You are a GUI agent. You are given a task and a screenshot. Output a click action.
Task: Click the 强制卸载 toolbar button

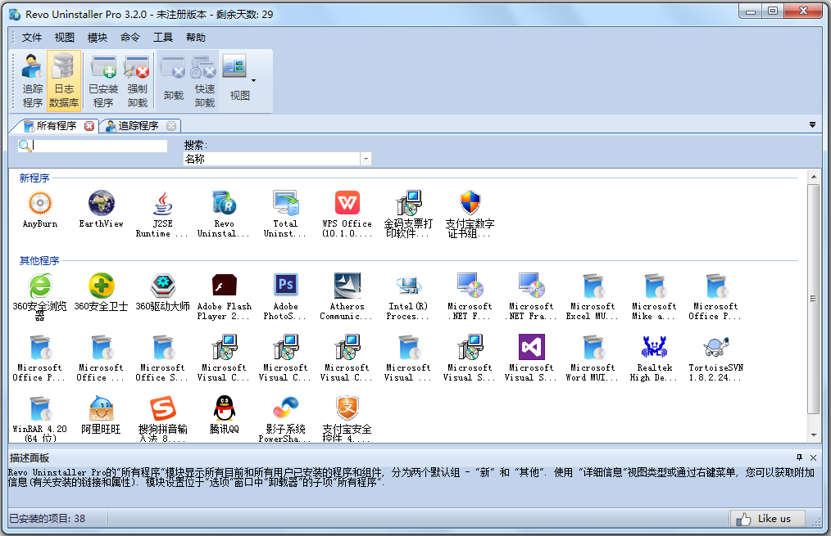tap(137, 81)
